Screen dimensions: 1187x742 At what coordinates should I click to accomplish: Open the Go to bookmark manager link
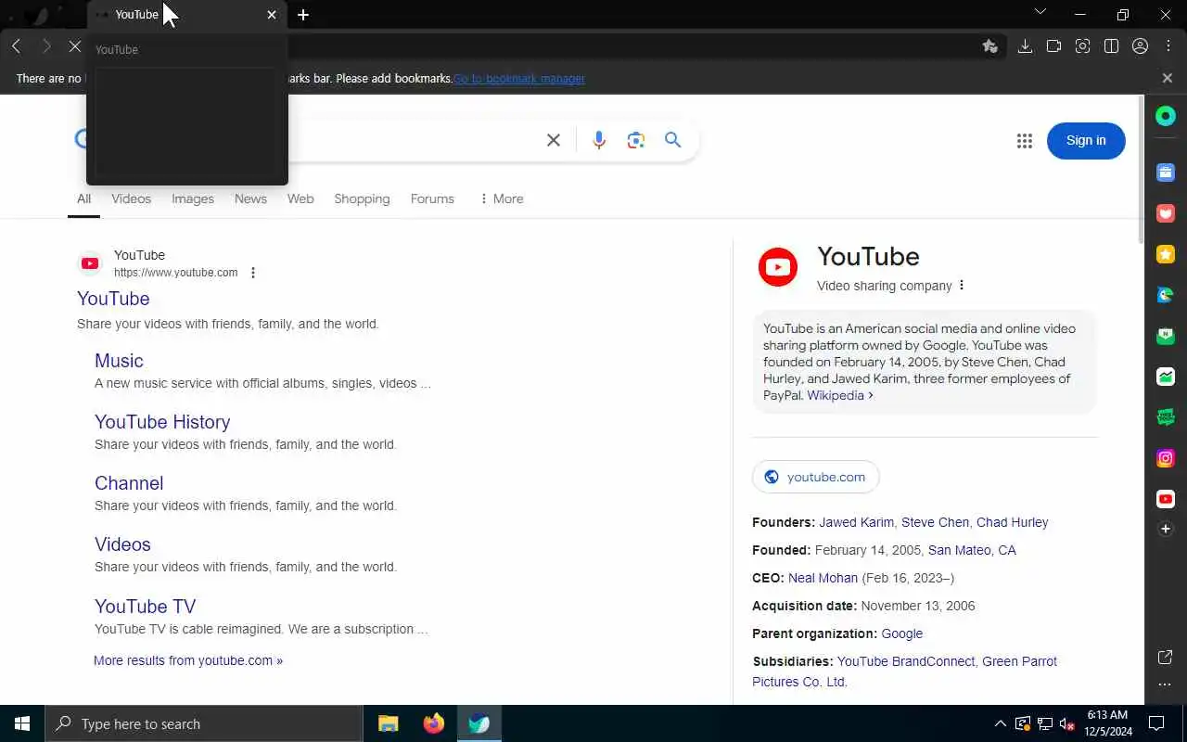coord(519,79)
